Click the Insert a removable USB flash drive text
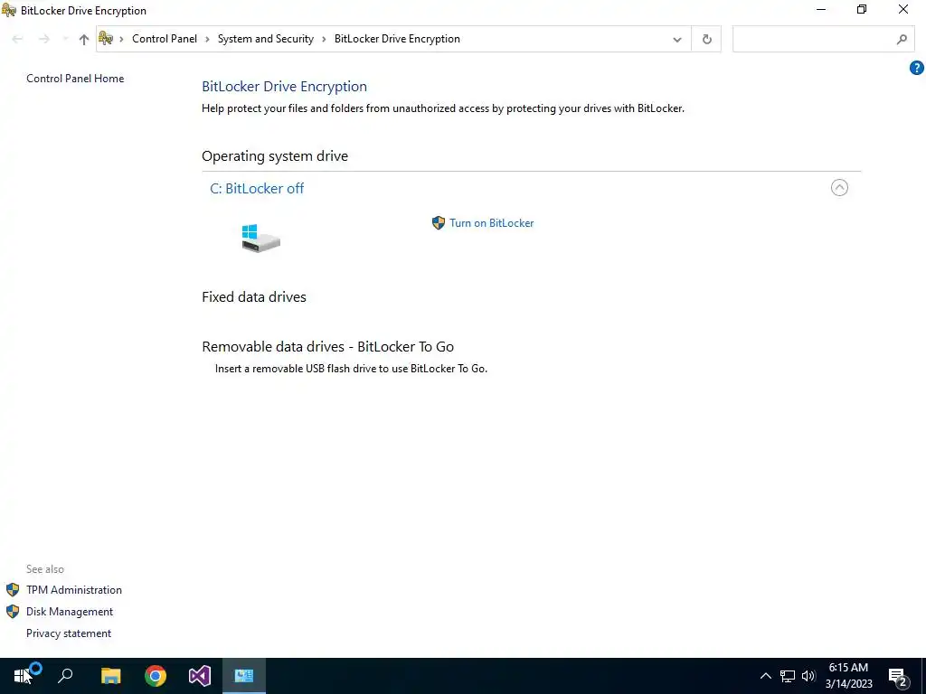The width and height of the screenshot is (926, 694). click(x=351, y=369)
